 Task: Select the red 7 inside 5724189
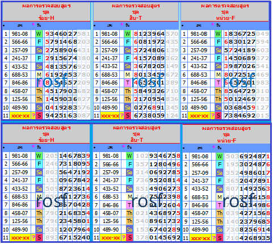point(230,51)
